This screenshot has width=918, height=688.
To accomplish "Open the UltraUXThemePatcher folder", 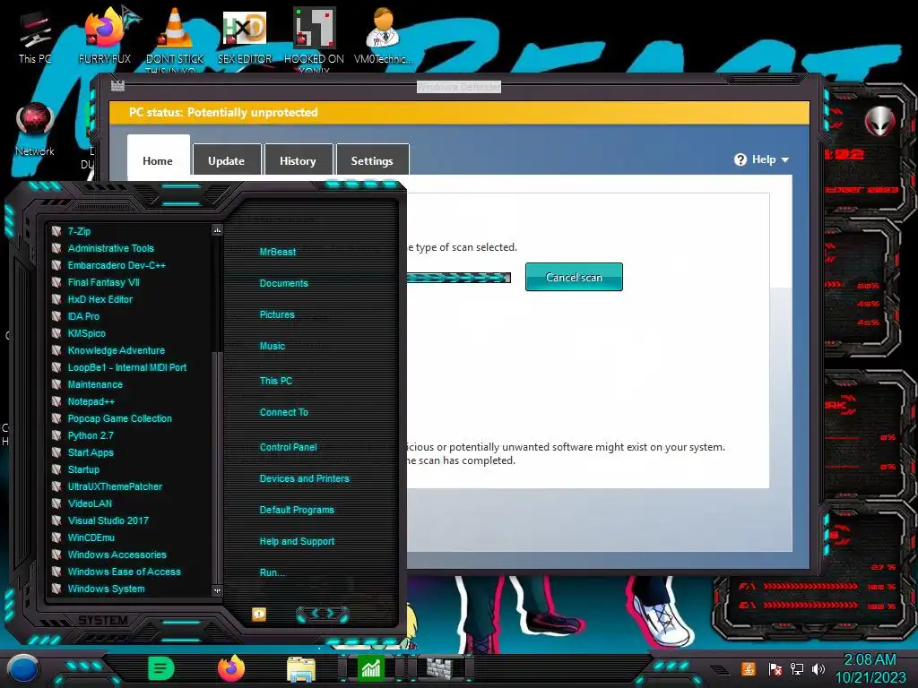I will [x=115, y=486].
